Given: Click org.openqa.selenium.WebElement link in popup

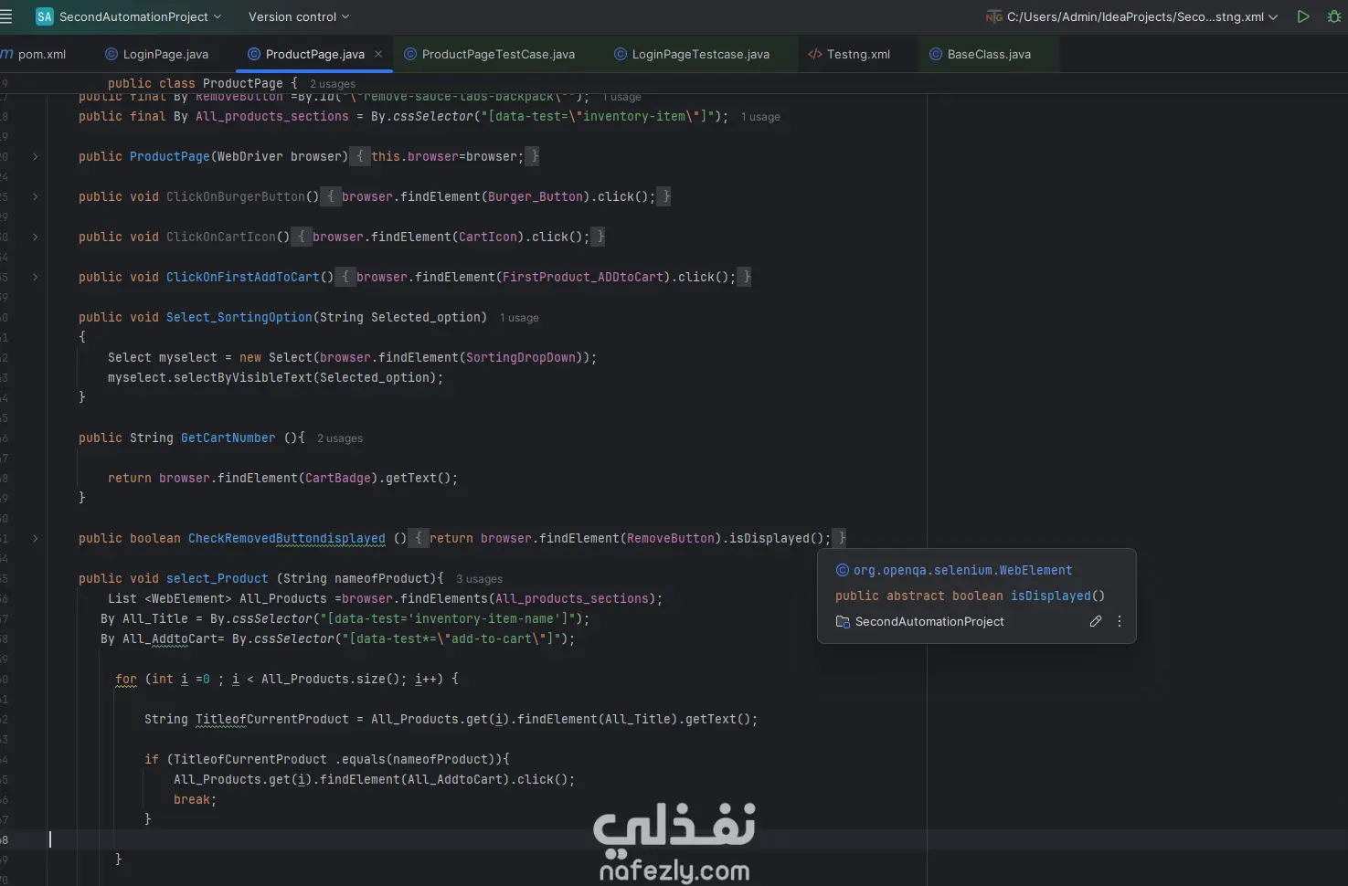Looking at the screenshot, I should click(962, 570).
